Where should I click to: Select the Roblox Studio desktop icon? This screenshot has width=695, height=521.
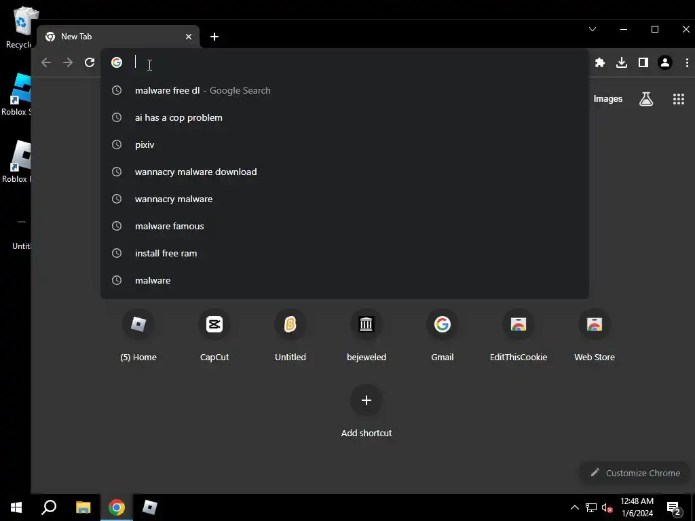pyautogui.click(x=16, y=95)
